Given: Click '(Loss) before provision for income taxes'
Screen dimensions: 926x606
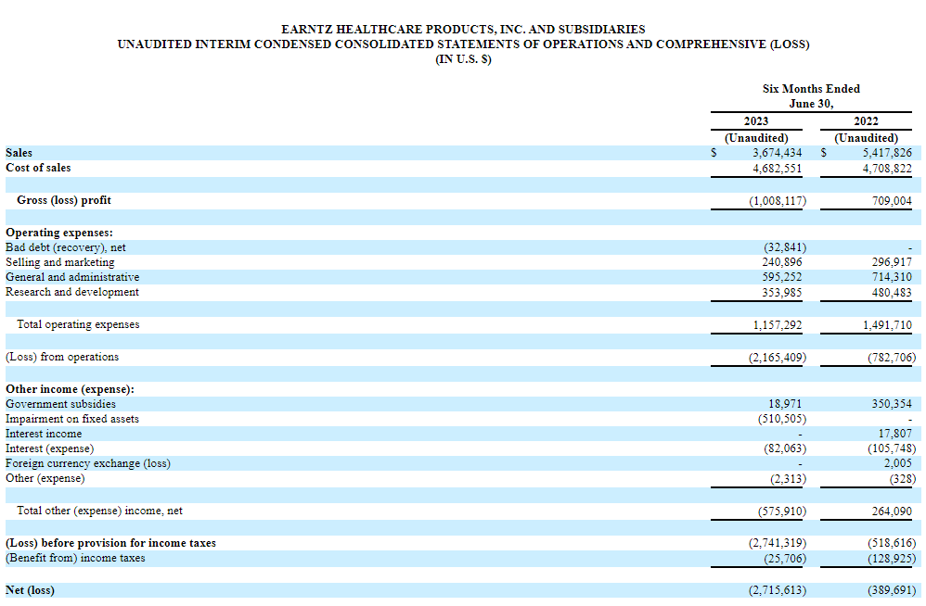Looking at the screenshot, I should tap(110, 543).
